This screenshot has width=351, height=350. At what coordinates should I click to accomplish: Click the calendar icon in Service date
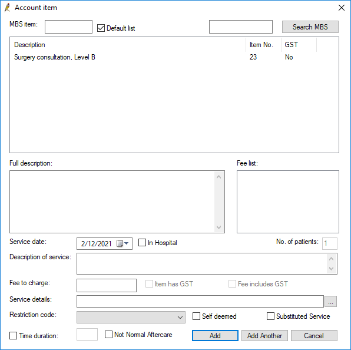120,243
